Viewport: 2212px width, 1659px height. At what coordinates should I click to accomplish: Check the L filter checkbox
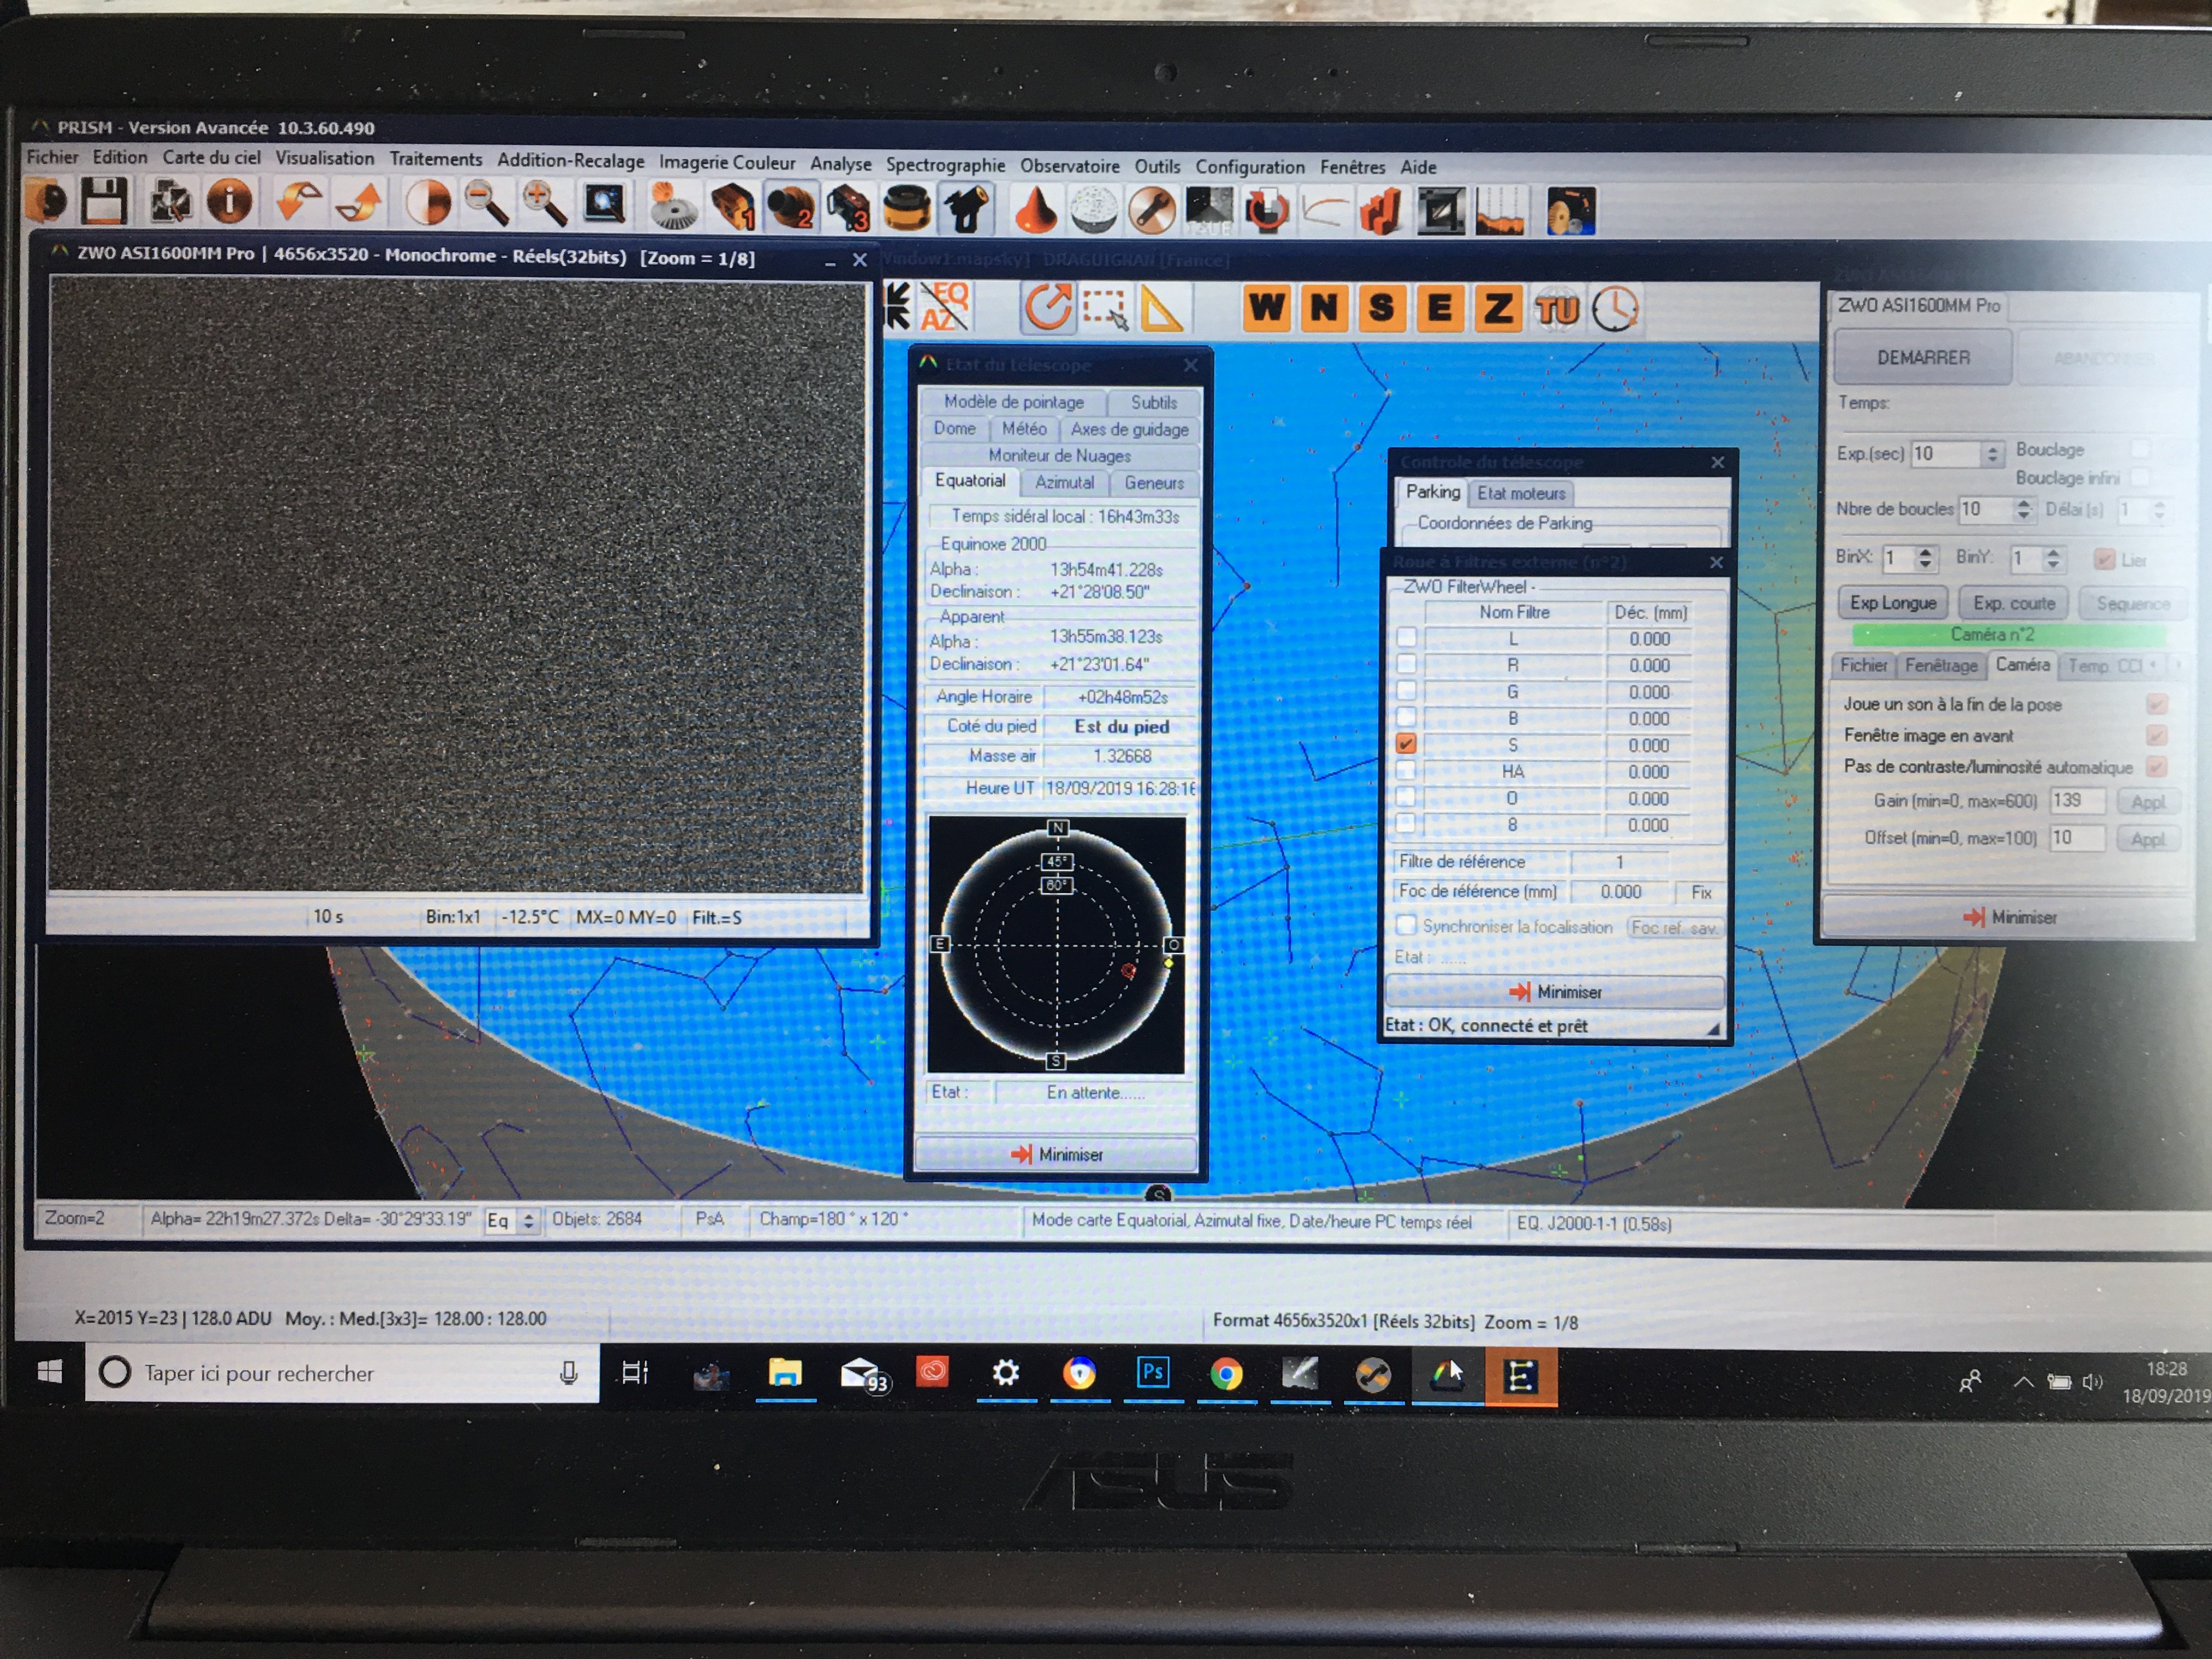1406,638
